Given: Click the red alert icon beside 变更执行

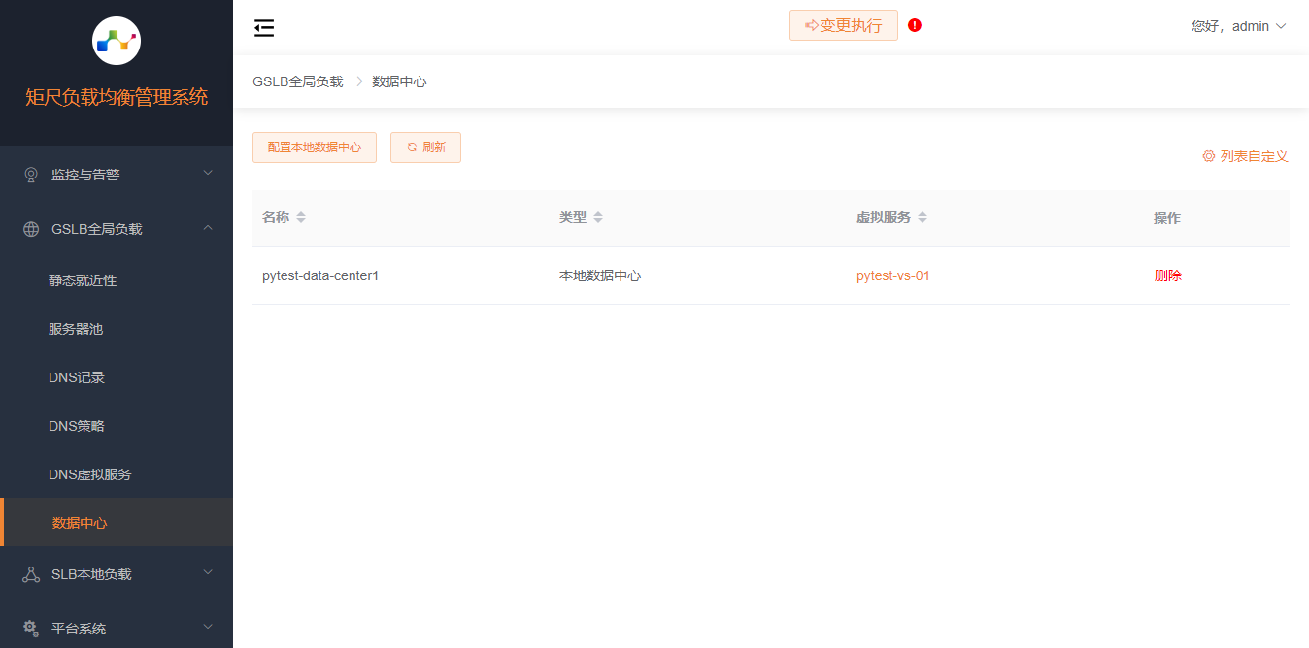Looking at the screenshot, I should click(914, 25).
